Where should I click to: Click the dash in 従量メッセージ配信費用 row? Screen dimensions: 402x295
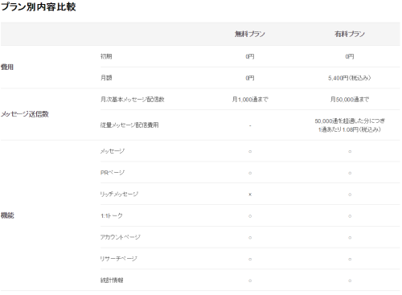(x=250, y=125)
